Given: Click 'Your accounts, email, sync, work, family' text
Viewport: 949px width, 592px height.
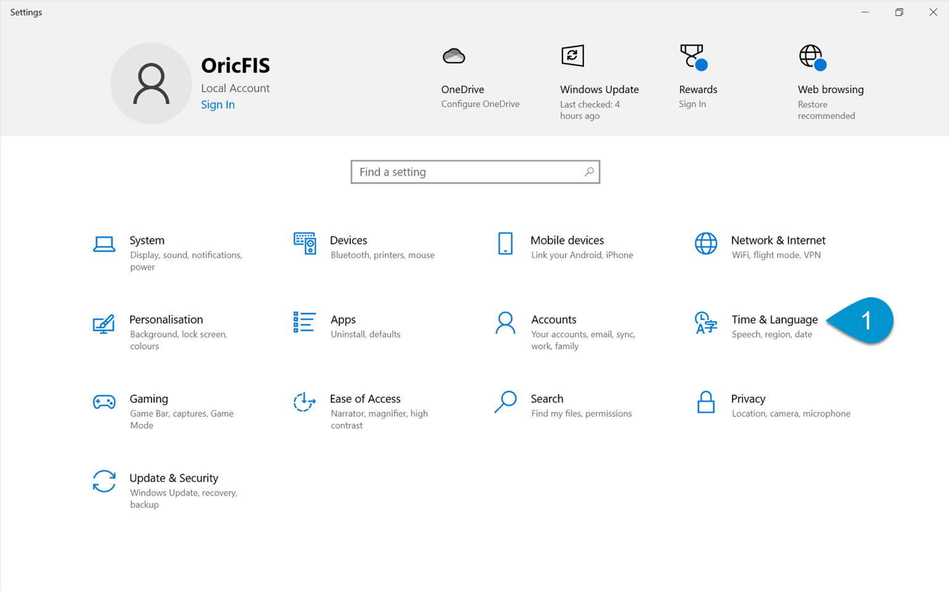Looking at the screenshot, I should (583, 340).
